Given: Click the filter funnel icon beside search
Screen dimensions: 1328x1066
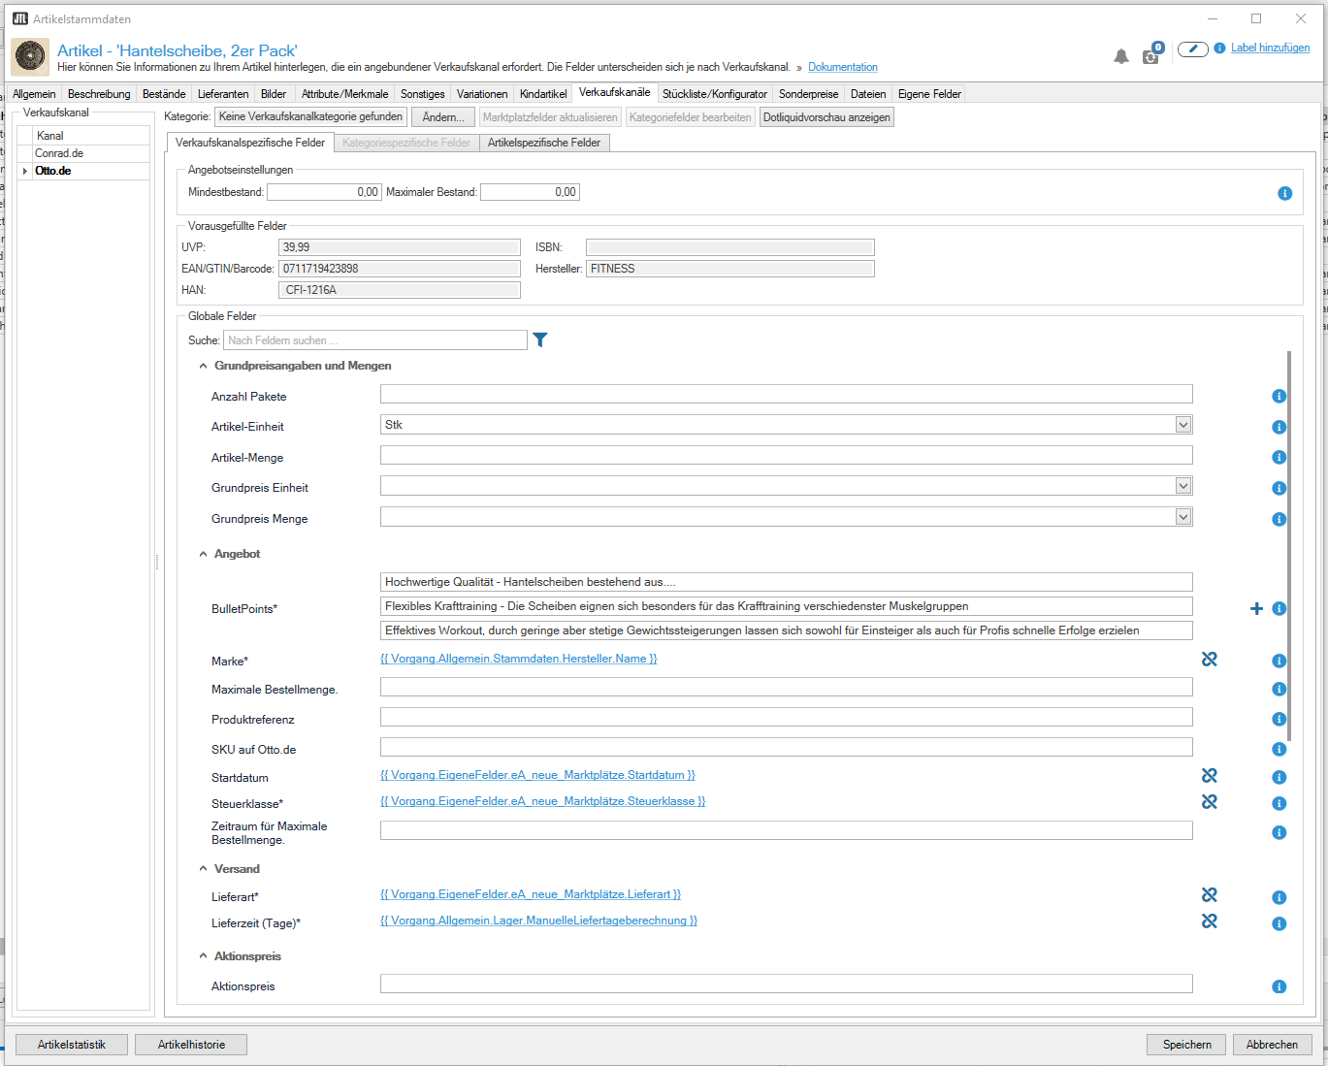Looking at the screenshot, I should [x=540, y=339].
